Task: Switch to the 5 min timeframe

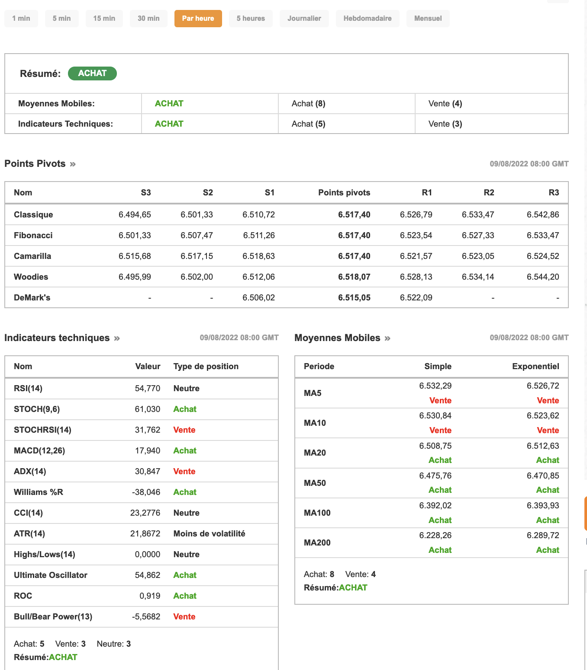Action: [x=62, y=19]
